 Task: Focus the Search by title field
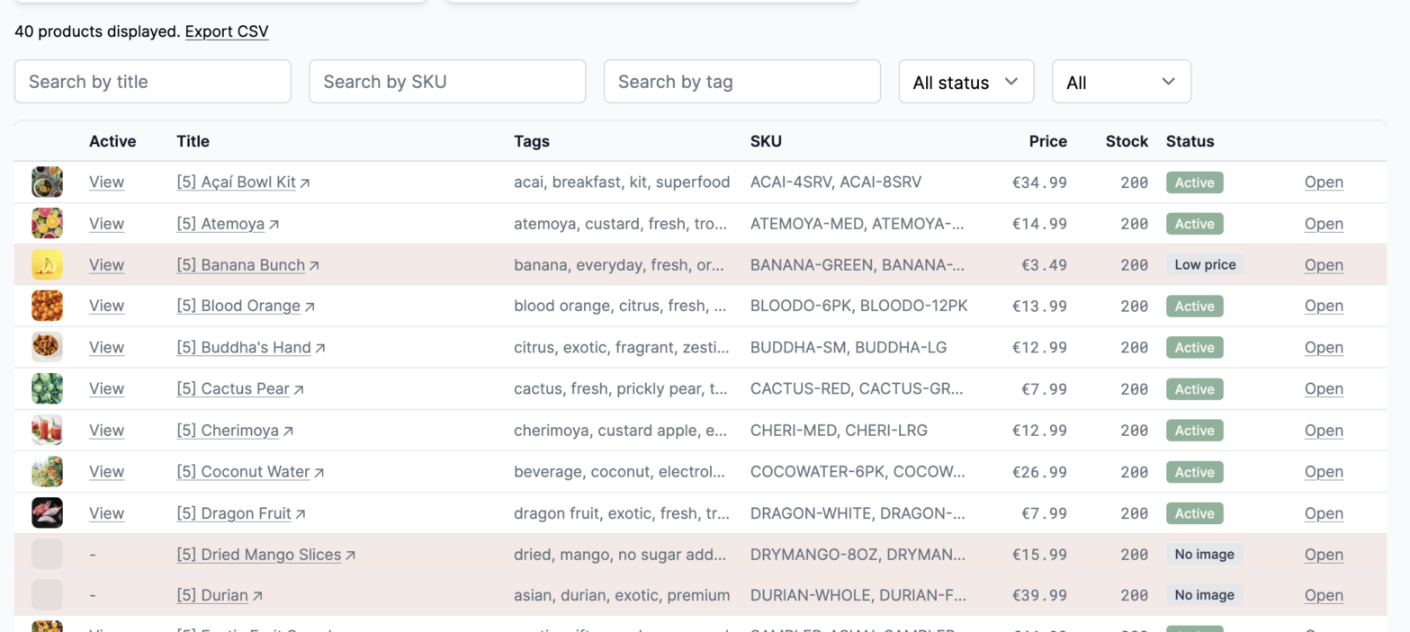[x=153, y=82]
